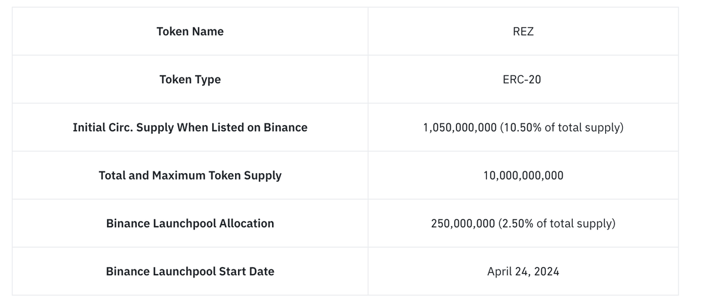This screenshot has width=705, height=304.
Task: Click the year "2024" in the date
Action: tap(547, 272)
